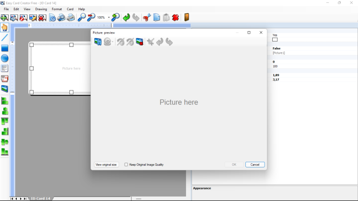Click the exit door icon

click(186, 17)
